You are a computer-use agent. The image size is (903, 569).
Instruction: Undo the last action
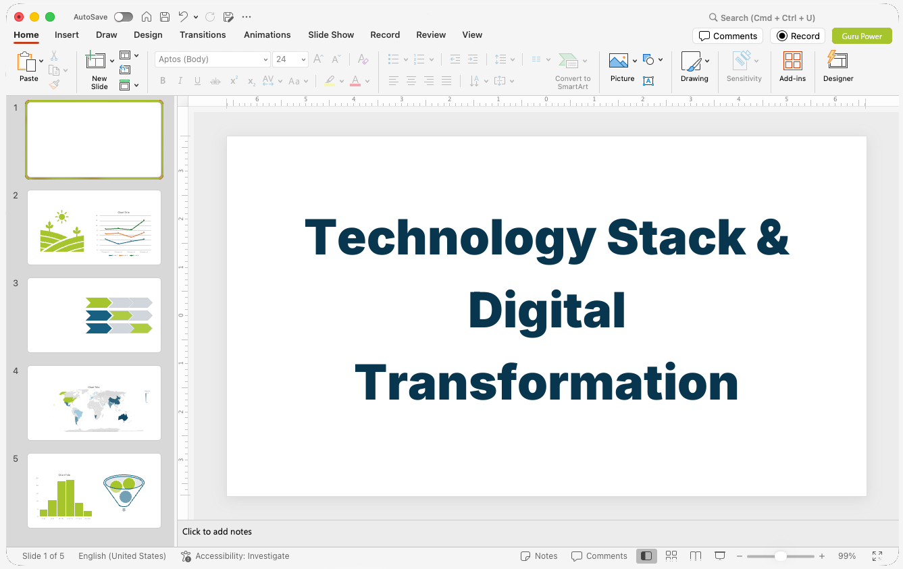point(183,17)
